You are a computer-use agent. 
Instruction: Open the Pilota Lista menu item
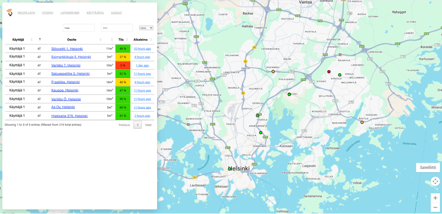pos(26,13)
